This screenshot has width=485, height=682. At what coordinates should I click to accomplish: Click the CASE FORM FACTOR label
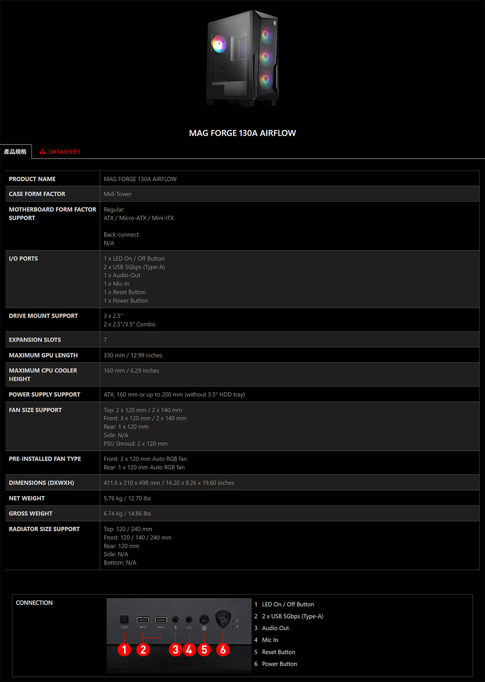click(37, 194)
